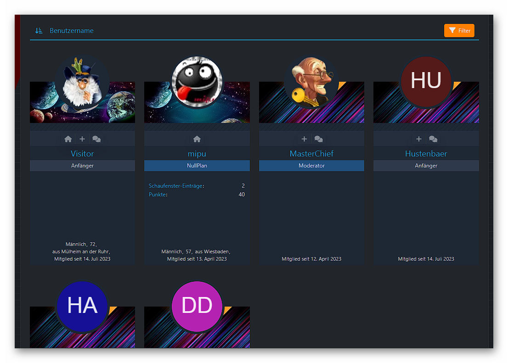Screen dimensions: 508x363
Task: Start conversation with Visitor via chat icon
Action: 96,139
